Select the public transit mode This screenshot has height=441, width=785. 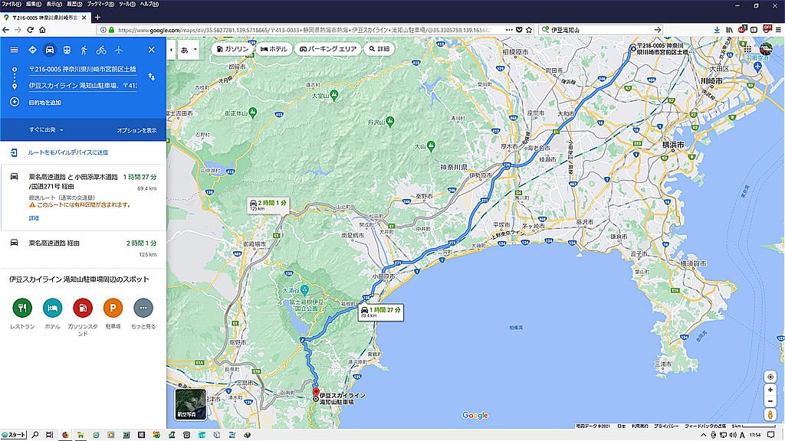pyautogui.click(x=67, y=50)
